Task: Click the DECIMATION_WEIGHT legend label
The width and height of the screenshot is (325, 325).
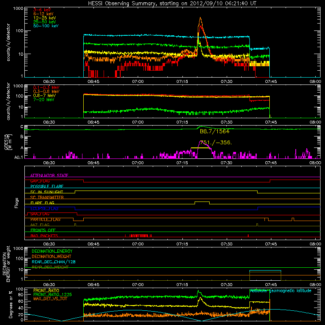Action: point(52,257)
